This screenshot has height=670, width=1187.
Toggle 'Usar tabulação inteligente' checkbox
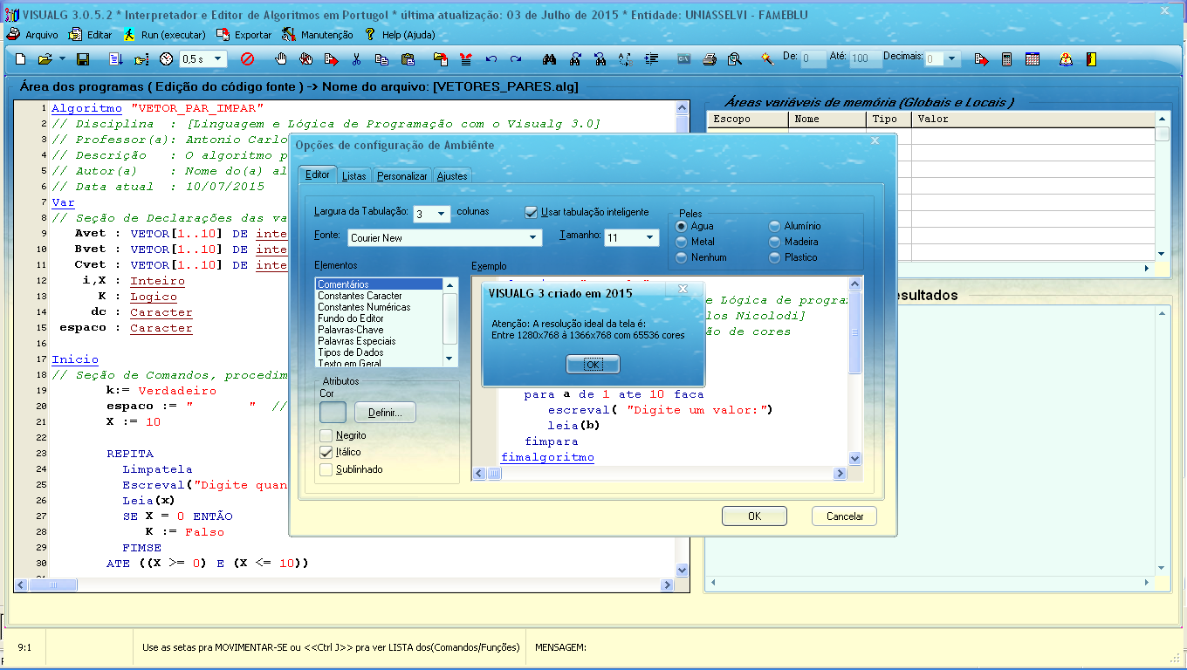pos(531,212)
